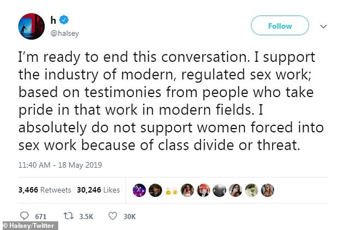Click the first purple liker avatar
The width and height of the screenshot is (345, 230).
[139, 190]
